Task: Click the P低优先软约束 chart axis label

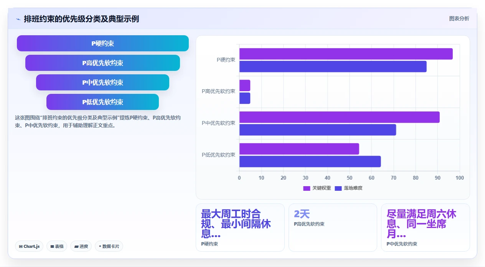Action: tap(219, 155)
